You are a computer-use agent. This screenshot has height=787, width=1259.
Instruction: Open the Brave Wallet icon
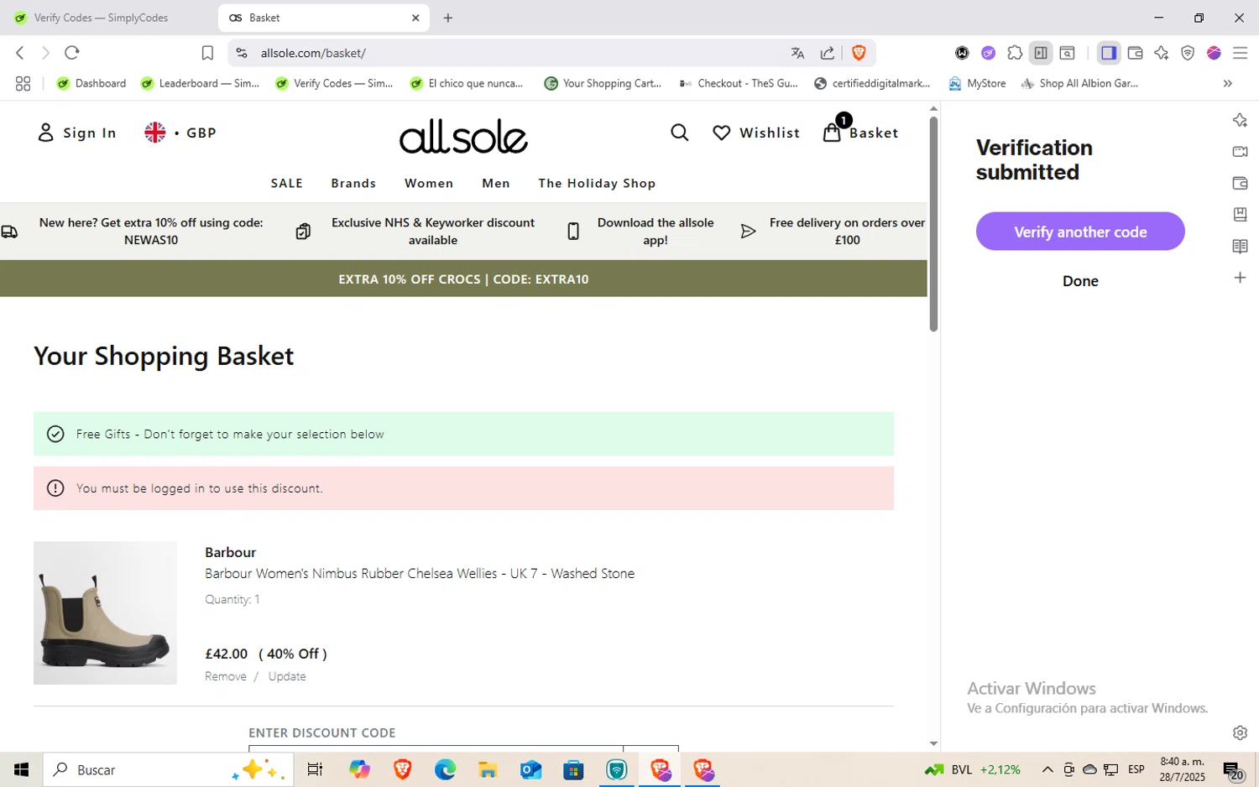(x=1136, y=53)
